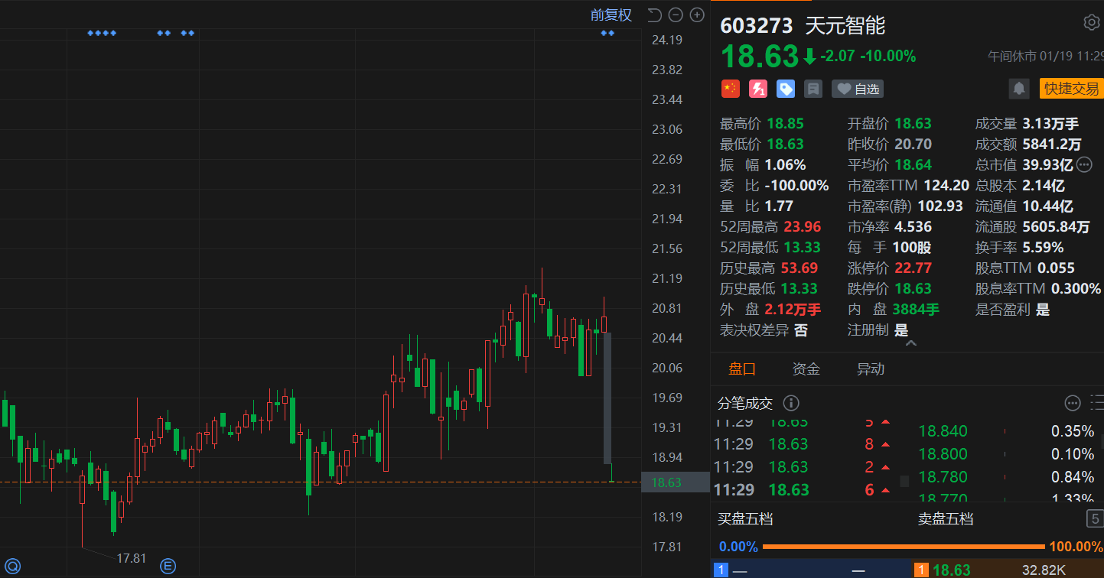Viewport: 1104px width, 578px height.
Task: Switch to the 资金 tab
Action: coord(806,369)
